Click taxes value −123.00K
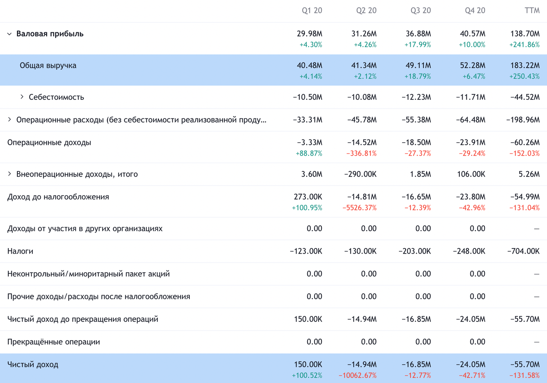The height and width of the screenshot is (383, 547). pos(306,251)
